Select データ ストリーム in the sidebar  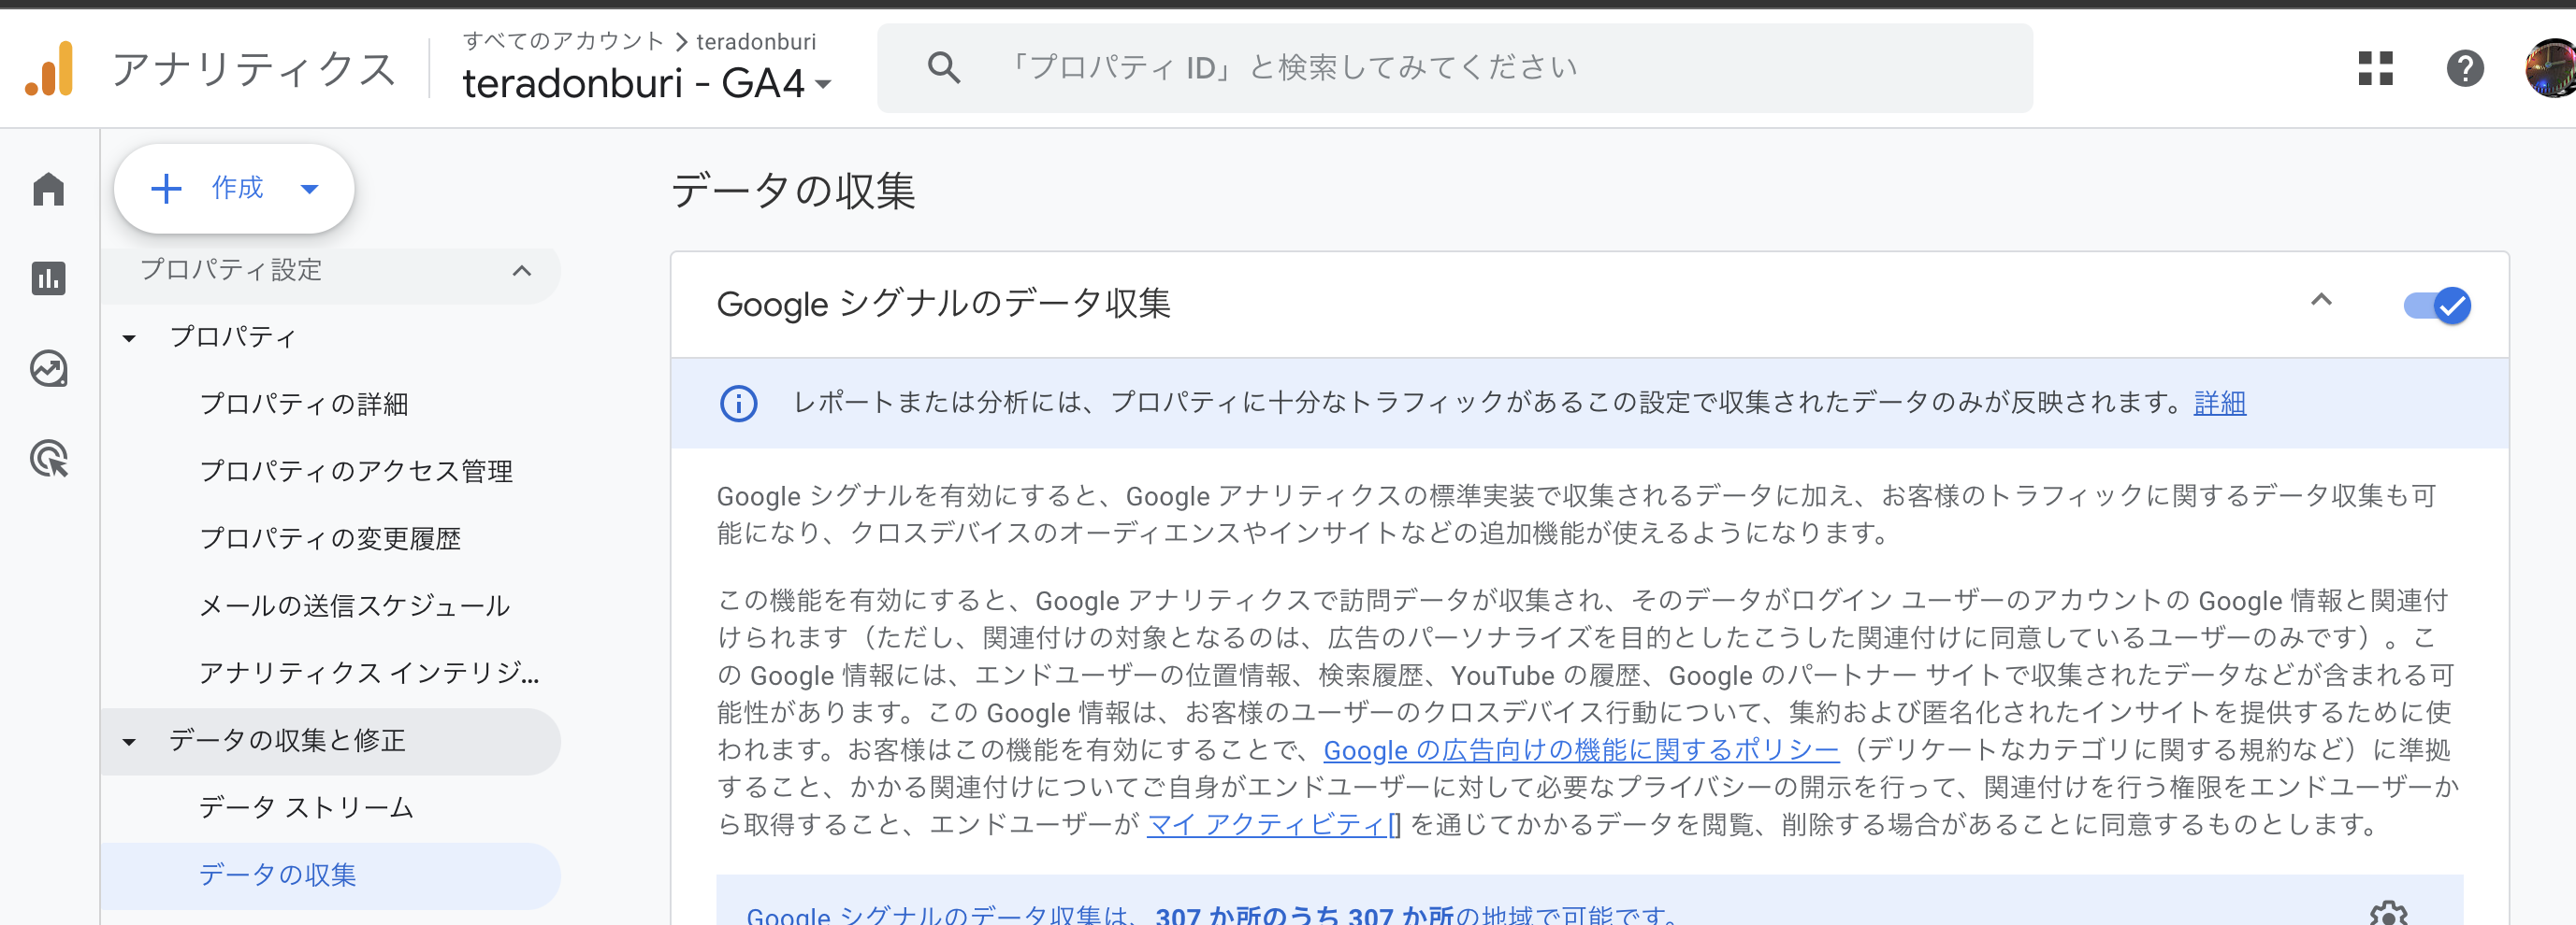(305, 809)
